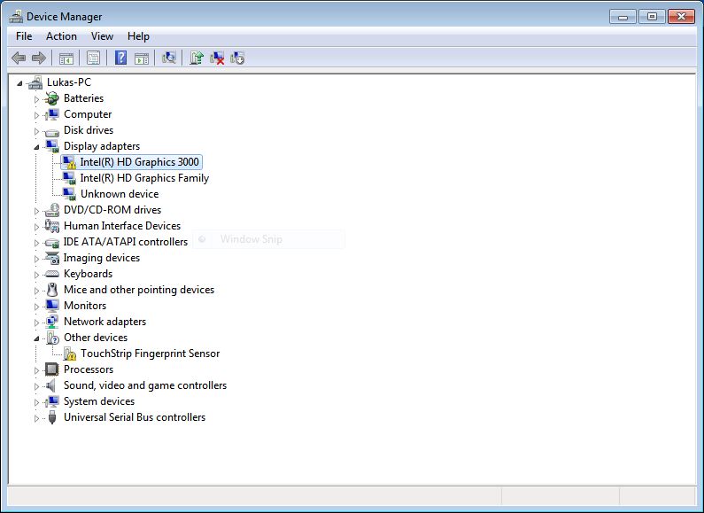Click the Computer category icon

click(x=52, y=114)
